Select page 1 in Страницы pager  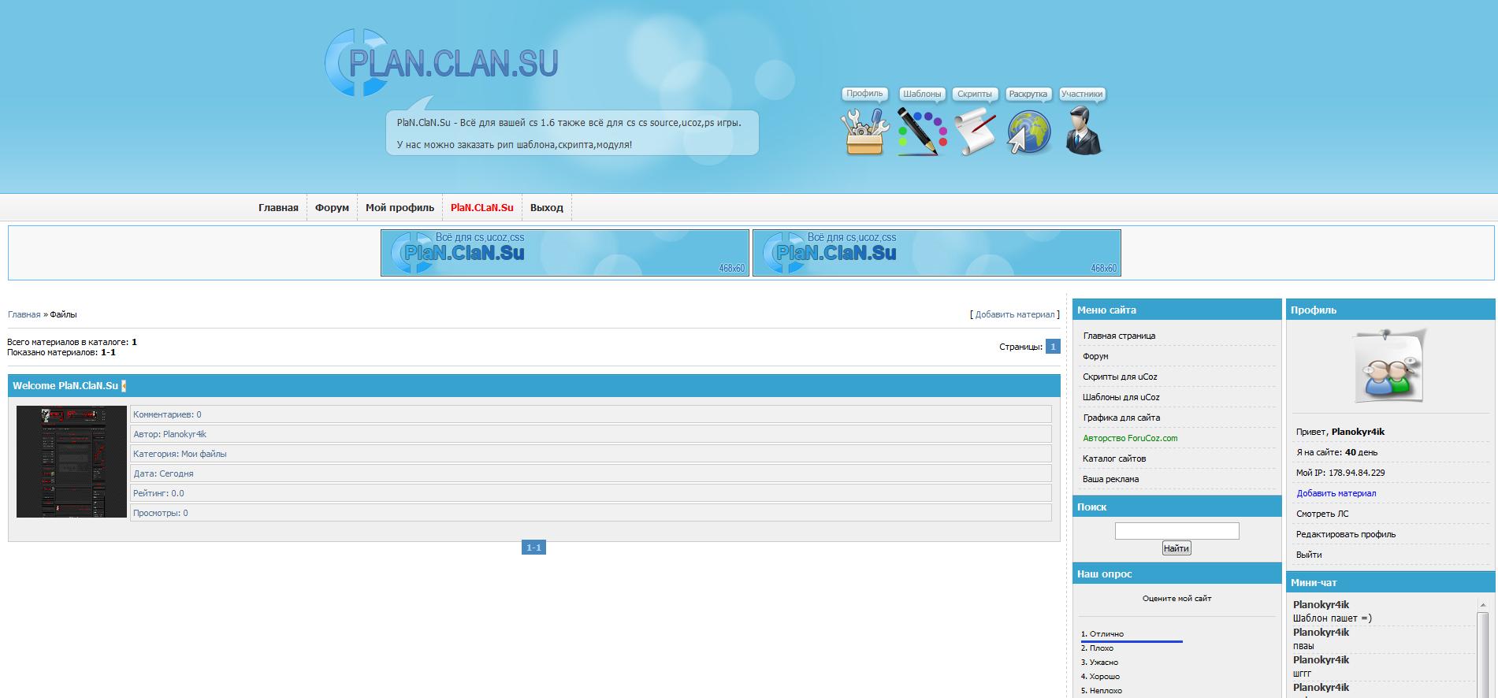[x=1053, y=347]
